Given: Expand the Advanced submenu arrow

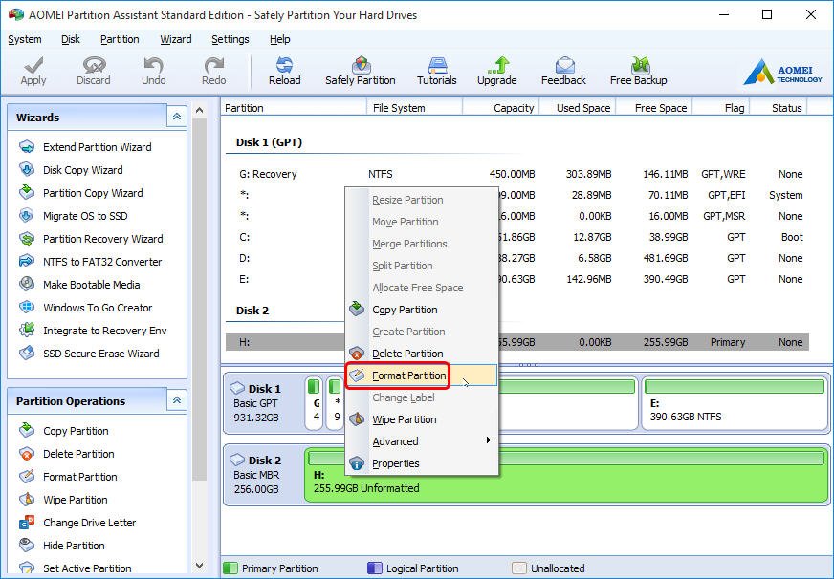Looking at the screenshot, I should (489, 440).
